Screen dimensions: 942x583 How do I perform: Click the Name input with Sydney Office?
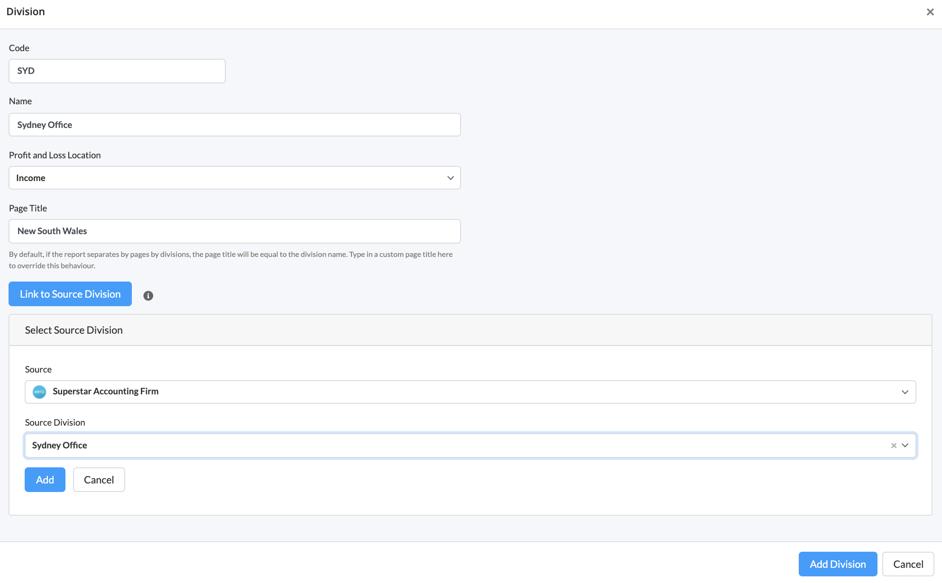pos(234,125)
